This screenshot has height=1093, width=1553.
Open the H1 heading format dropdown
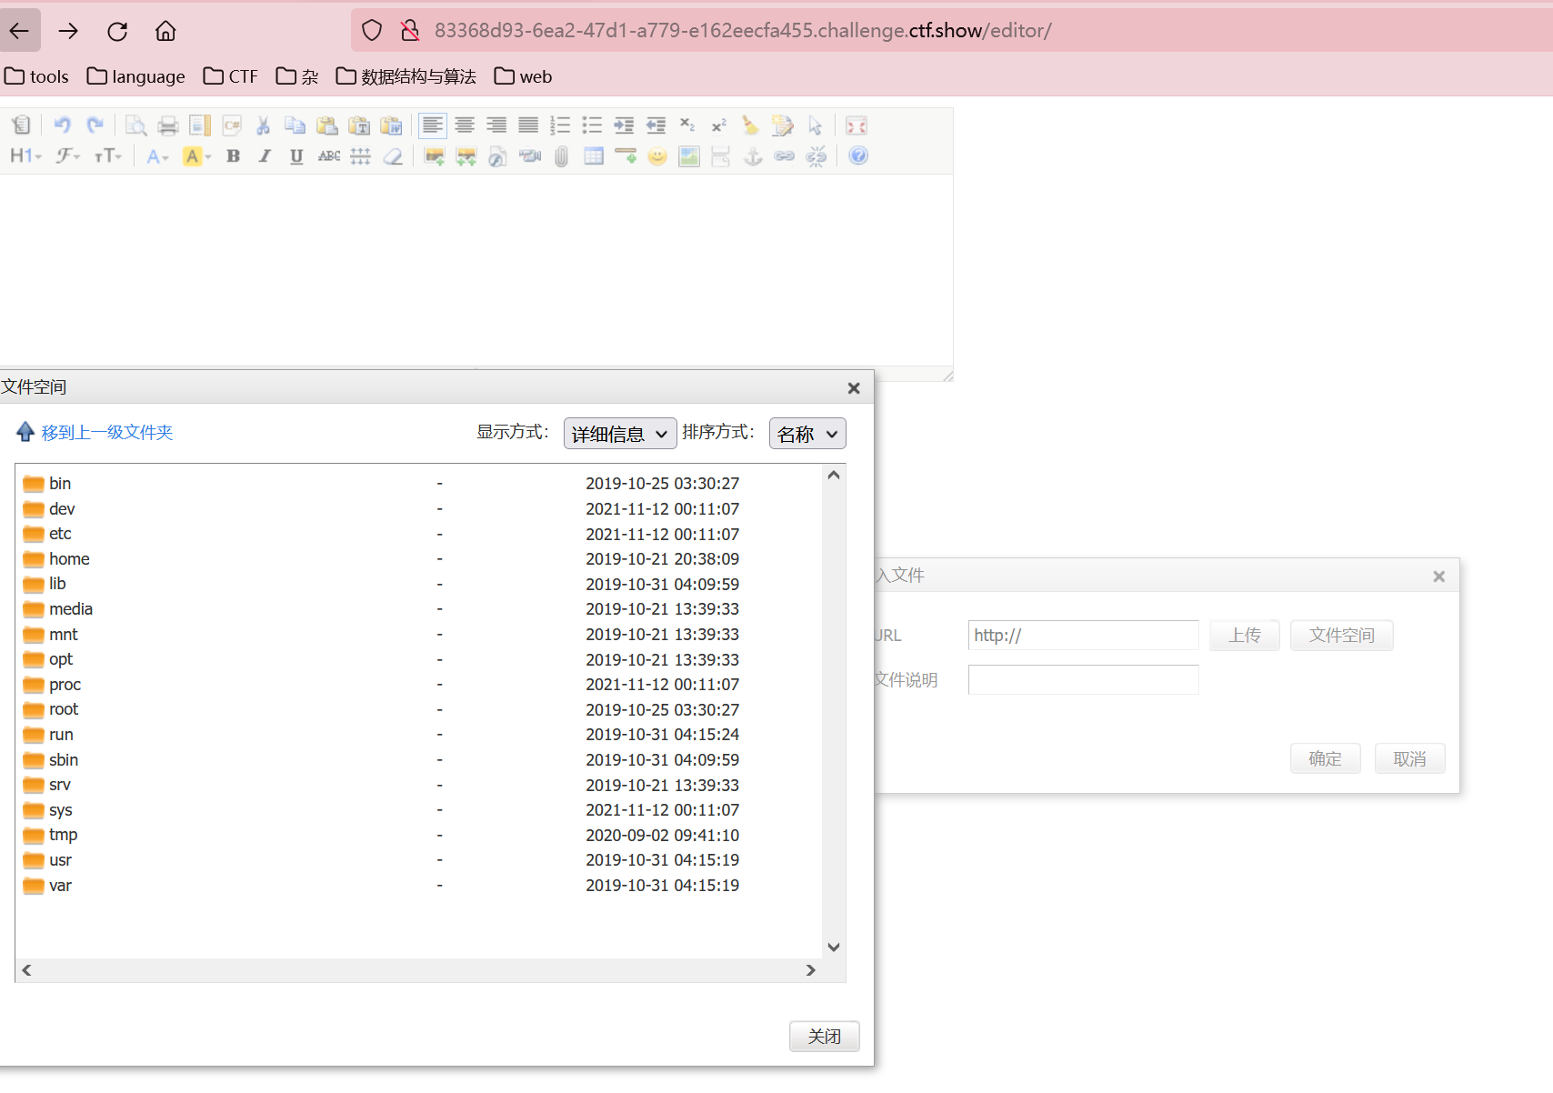(25, 156)
